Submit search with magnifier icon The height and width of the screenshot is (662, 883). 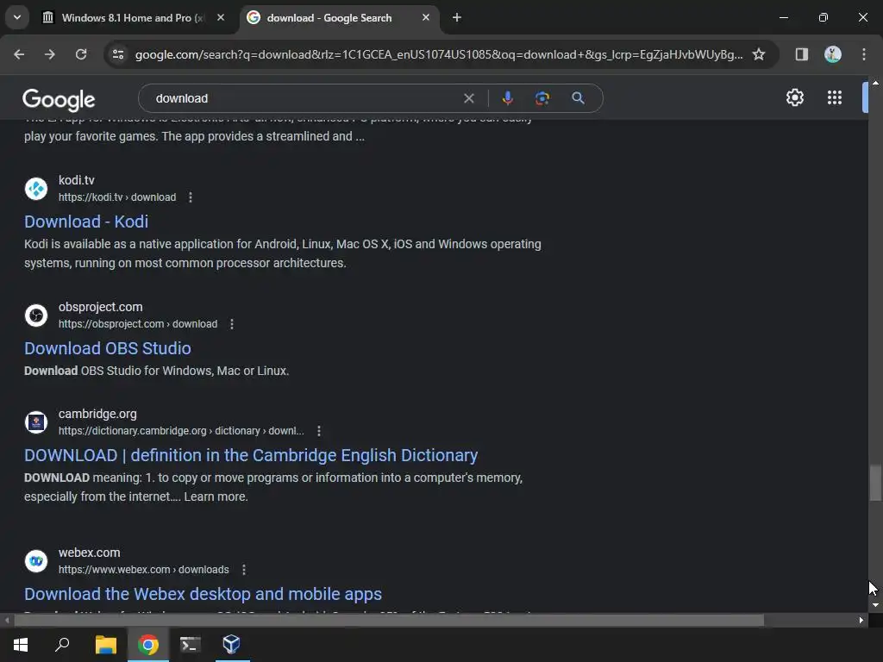click(578, 98)
